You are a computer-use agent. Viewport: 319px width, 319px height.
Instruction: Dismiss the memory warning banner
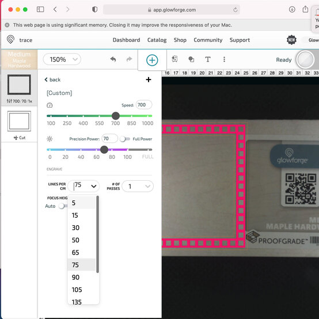point(7,25)
